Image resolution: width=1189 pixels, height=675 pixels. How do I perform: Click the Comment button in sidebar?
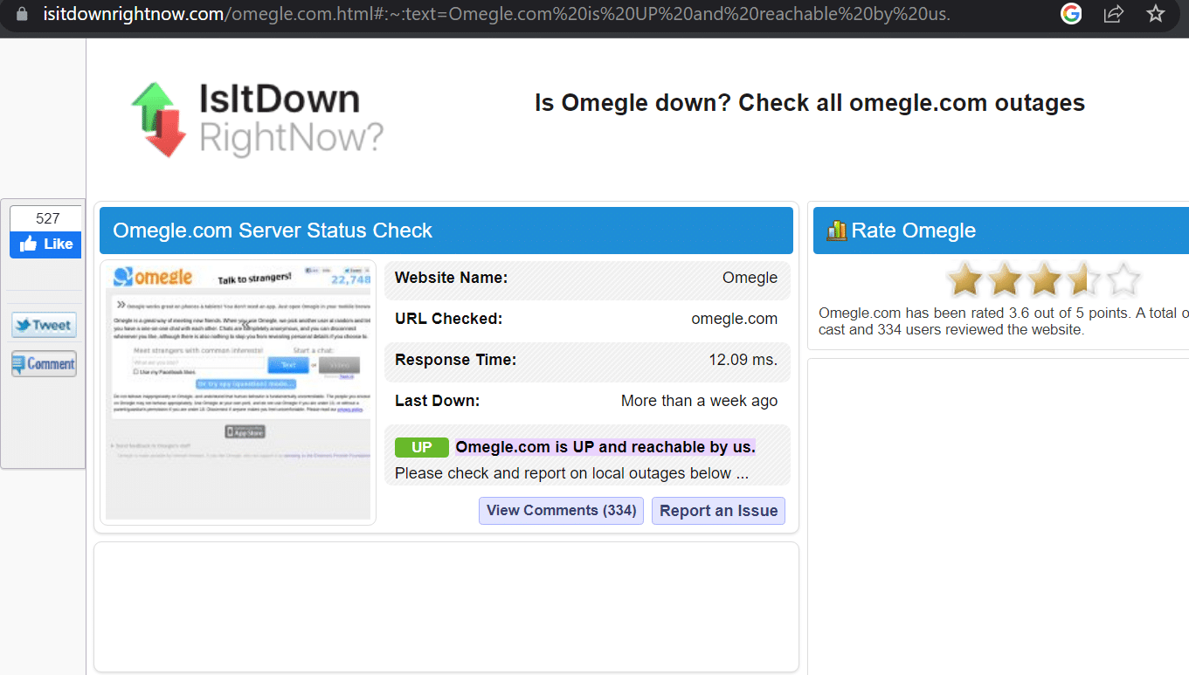44,363
